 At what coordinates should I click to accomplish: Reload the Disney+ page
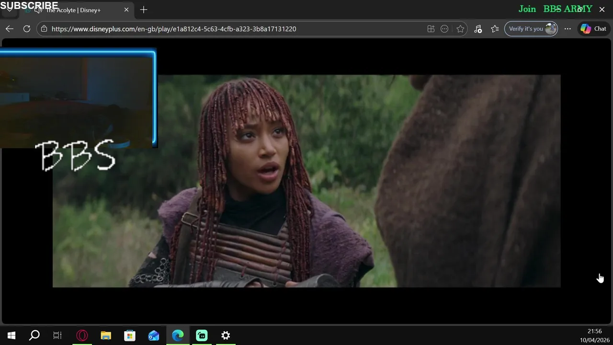(27, 29)
